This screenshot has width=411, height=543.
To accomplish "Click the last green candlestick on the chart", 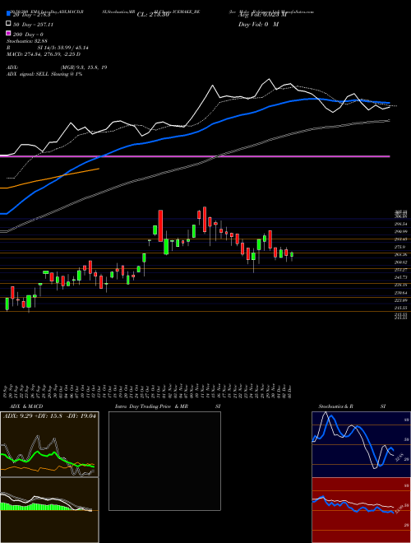I will (x=292, y=254).
